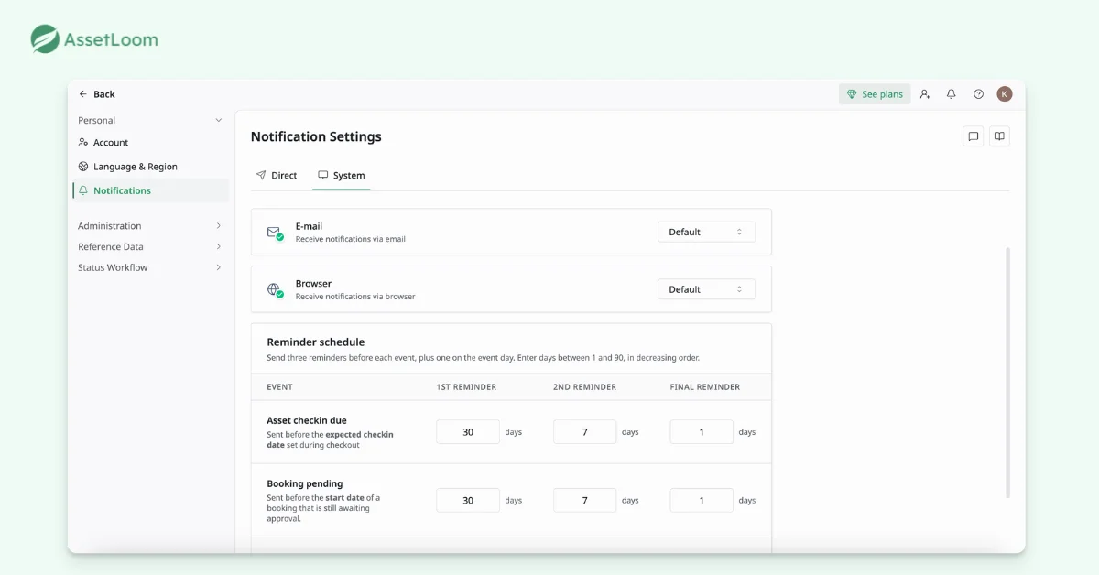Edit Booking pending final reminder field
Viewport: 1099px width, 575px height.
click(702, 501)
